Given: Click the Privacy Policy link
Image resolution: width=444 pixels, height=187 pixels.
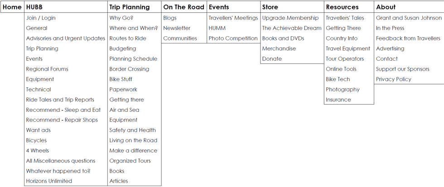Looking at the screenshot, I should click(x=394, y=79).
